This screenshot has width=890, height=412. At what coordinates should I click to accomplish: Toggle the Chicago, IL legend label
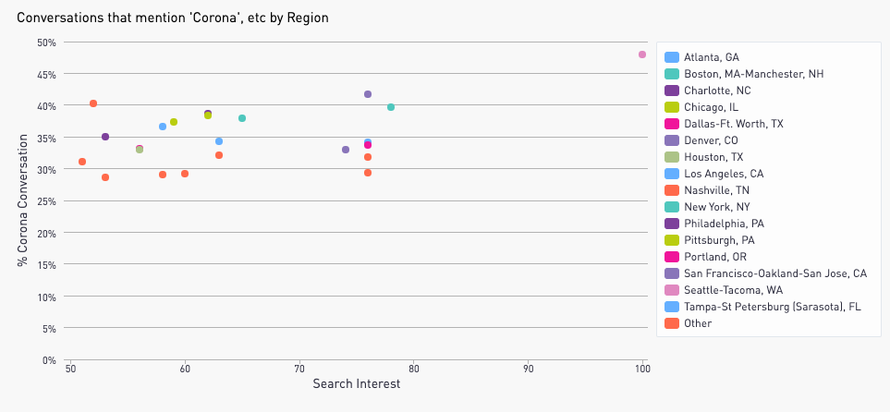point(711,107)
